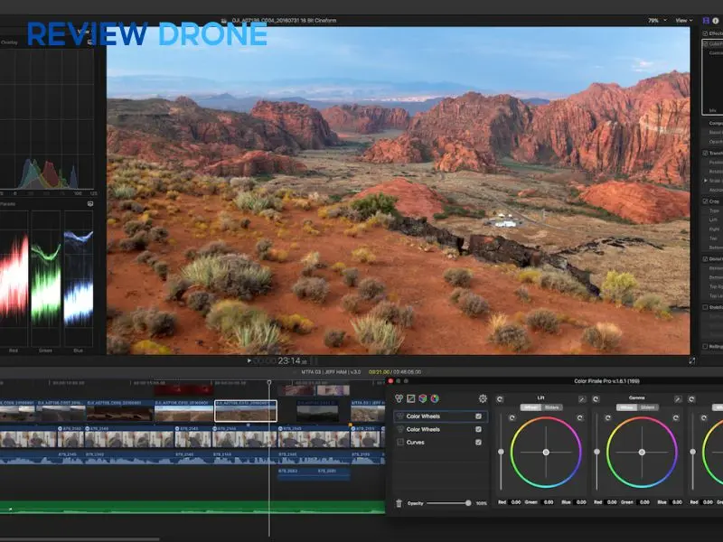
Task: Click the green audio track at timeline bottom
Action: point(192,507)
